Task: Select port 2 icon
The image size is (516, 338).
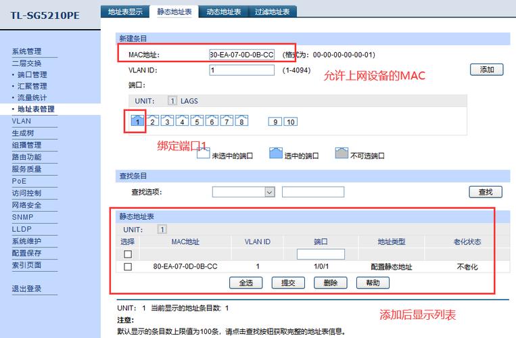Action: [152, 121]
